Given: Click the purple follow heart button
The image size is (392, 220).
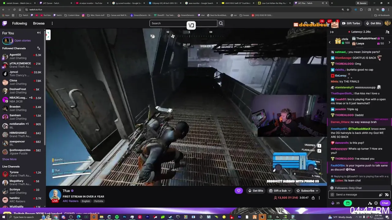Looking at the screenshot, I should [239, 191].
